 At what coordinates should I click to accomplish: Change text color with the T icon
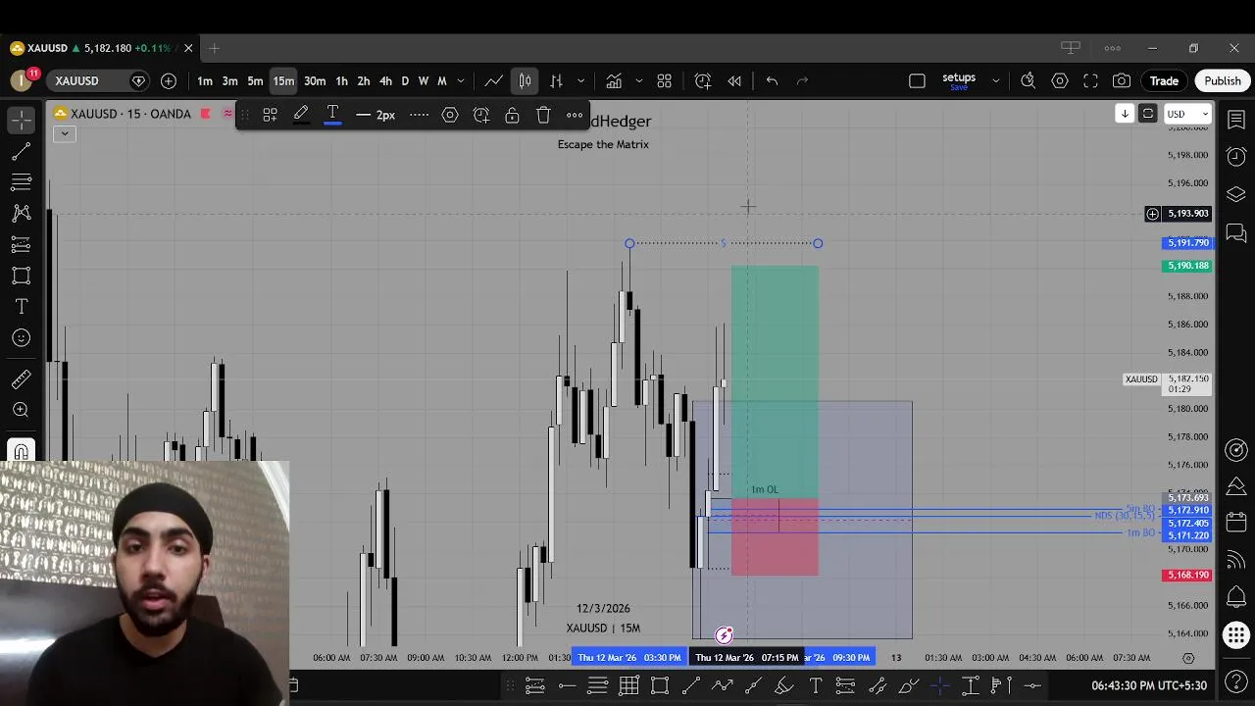point(332,115)
